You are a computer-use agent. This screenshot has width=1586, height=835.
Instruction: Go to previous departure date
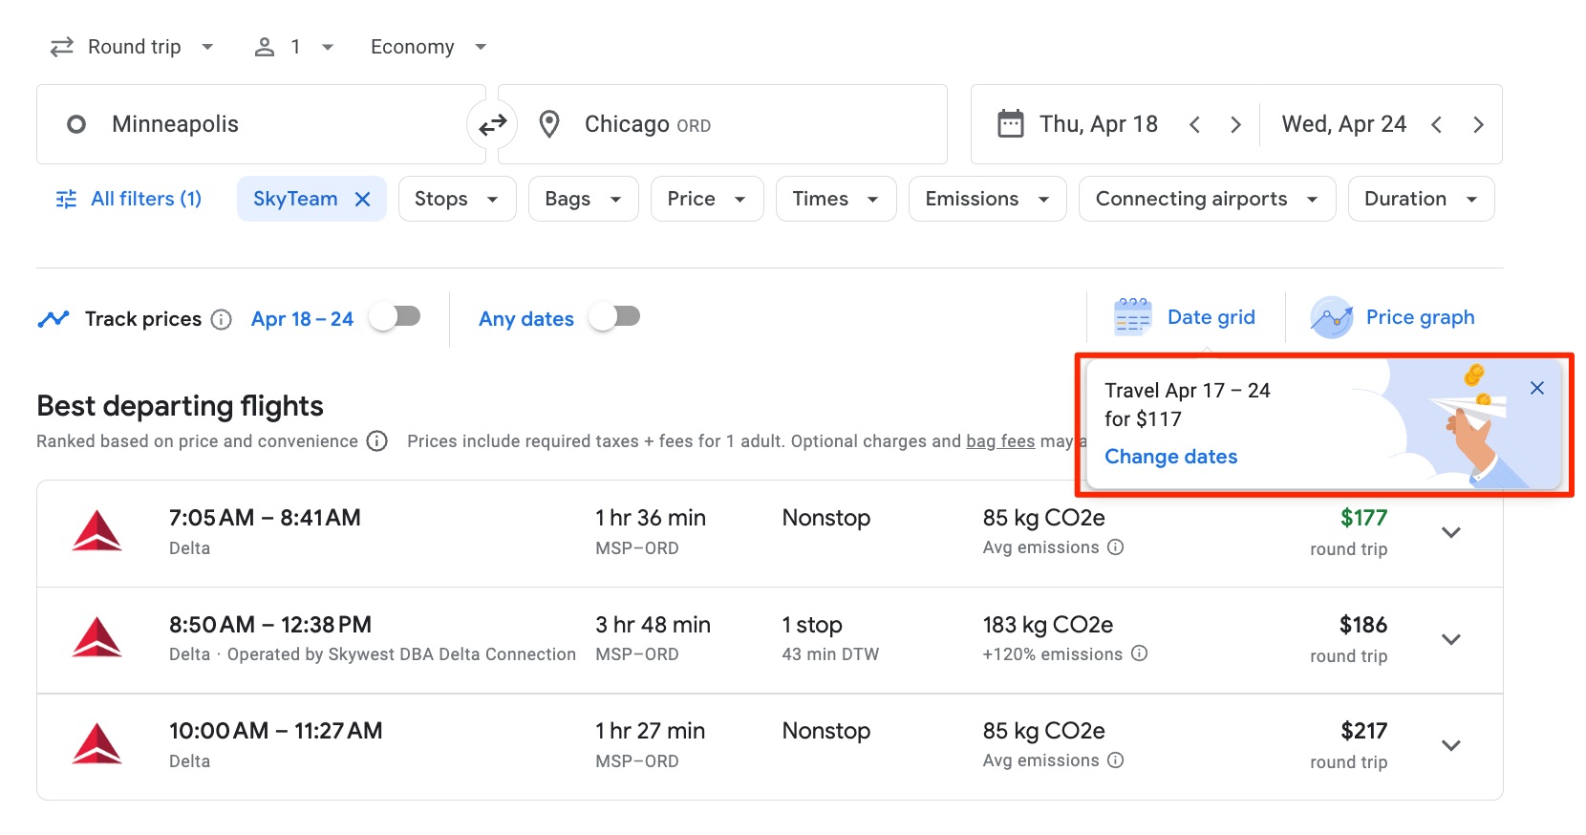pyautogui.click(x=1194, y=125)
